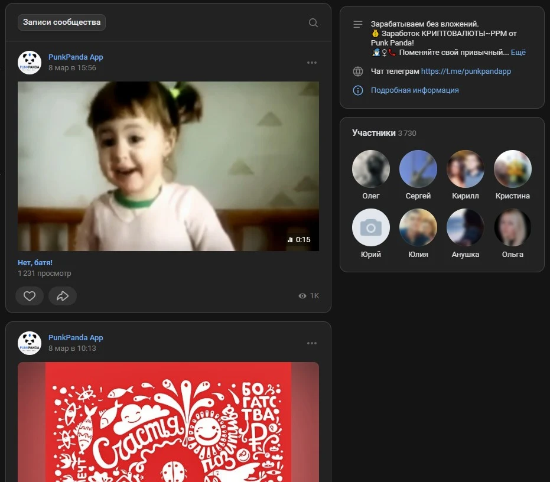This screenshot has height=482, width=550.
Task: Open member Кристина's avatar
Action: [x=512, y=169]
